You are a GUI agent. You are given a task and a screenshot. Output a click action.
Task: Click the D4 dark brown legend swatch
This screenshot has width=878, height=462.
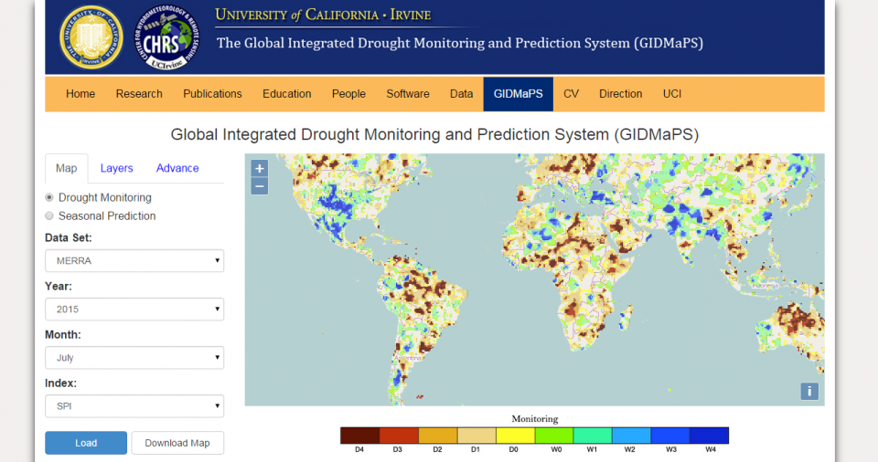(360, 436)
